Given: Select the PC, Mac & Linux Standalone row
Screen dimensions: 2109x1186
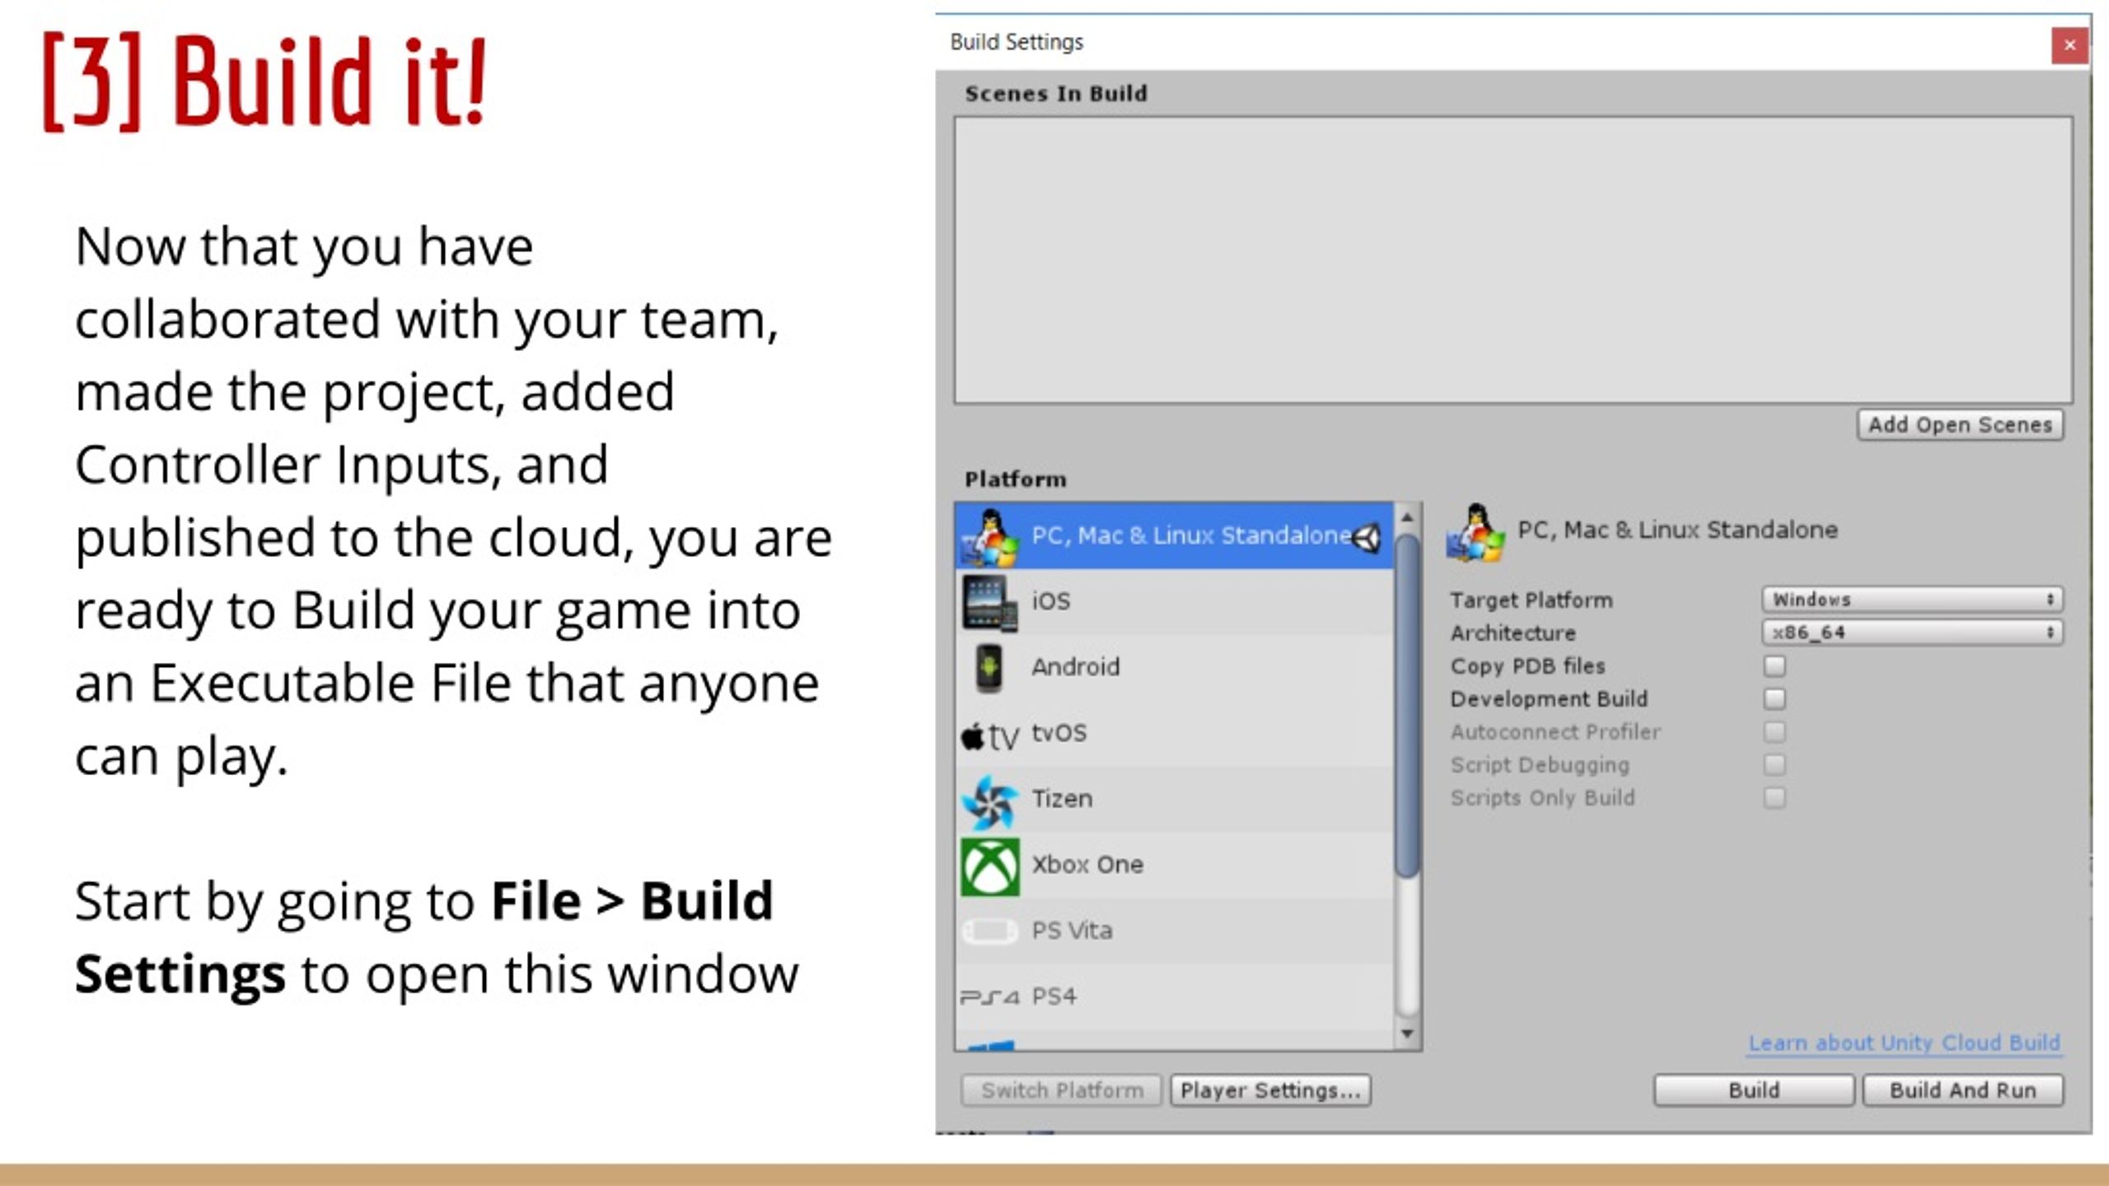Looking at the screenshot, I should pos(1174,535).
